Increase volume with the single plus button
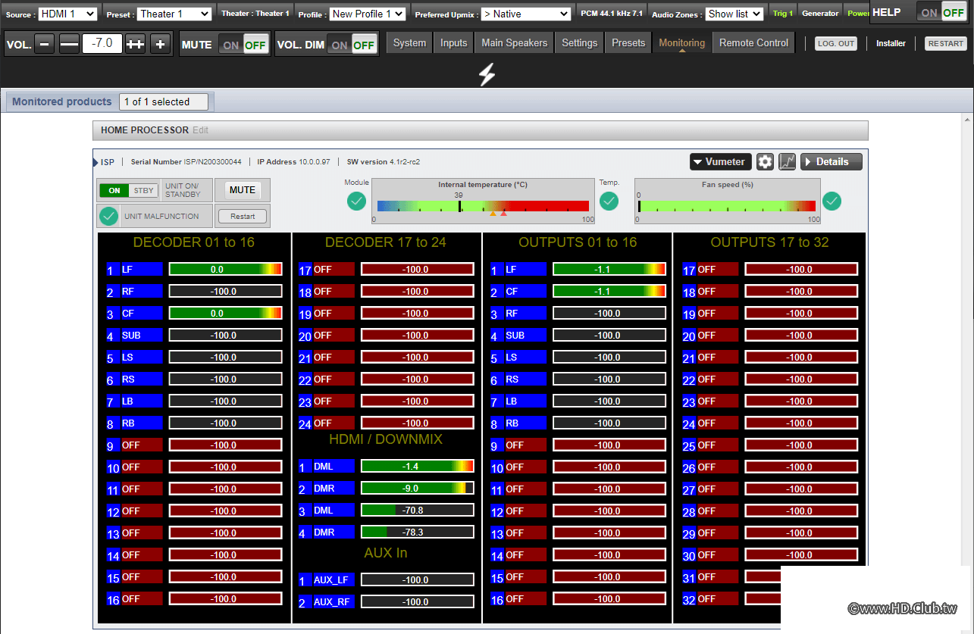The height and width of the screenshot is (634, 974). (x=160, y=45)
